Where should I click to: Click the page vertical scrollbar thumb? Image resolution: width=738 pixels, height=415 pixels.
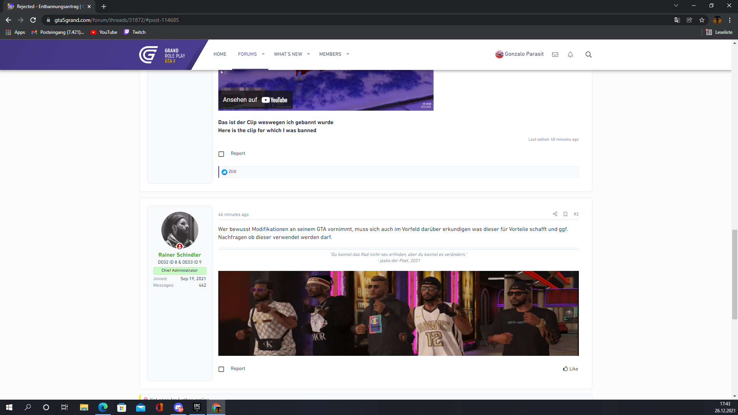point(735,274)
